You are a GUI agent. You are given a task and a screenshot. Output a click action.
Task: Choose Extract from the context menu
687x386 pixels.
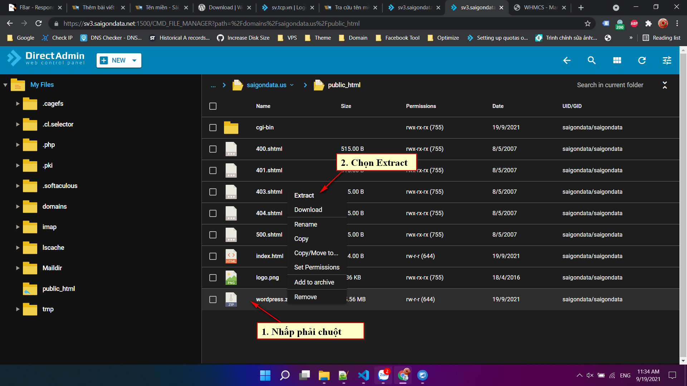[304, 196]
